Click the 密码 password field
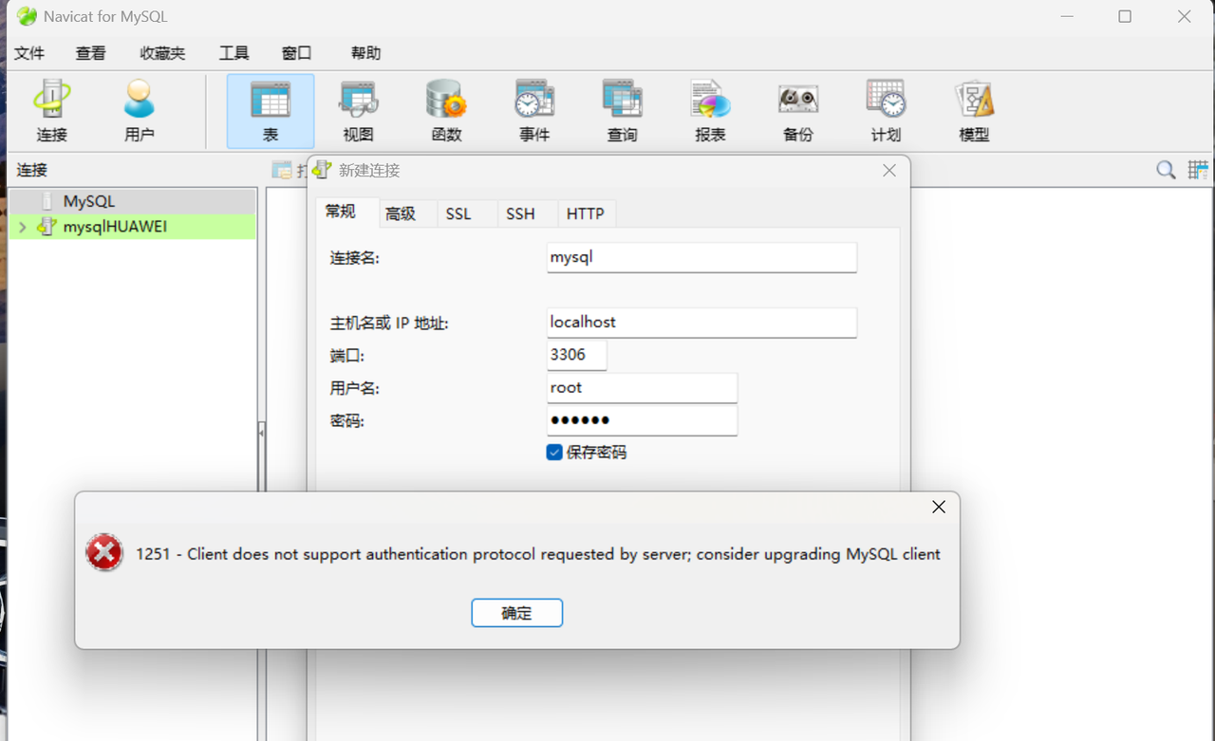 coord(642,420)
